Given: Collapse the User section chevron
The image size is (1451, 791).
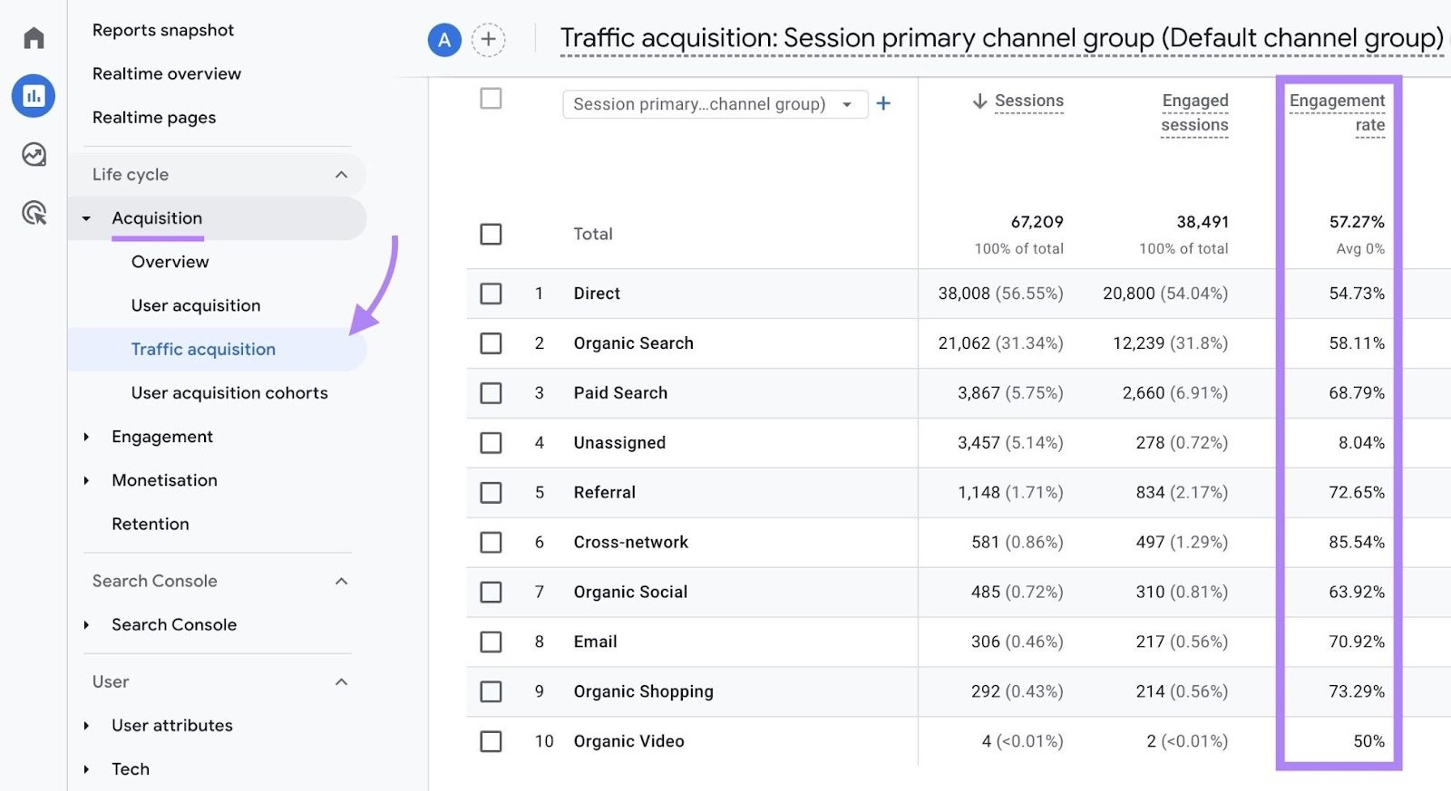Looking at the screenshot, I should tap(341, 682).
